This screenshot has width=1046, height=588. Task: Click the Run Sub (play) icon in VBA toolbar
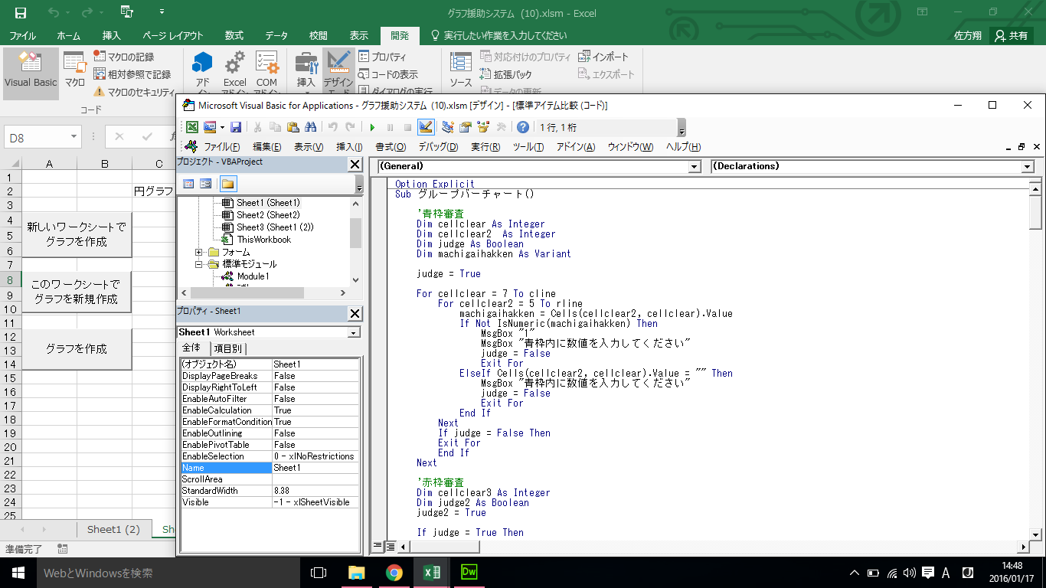373,128
